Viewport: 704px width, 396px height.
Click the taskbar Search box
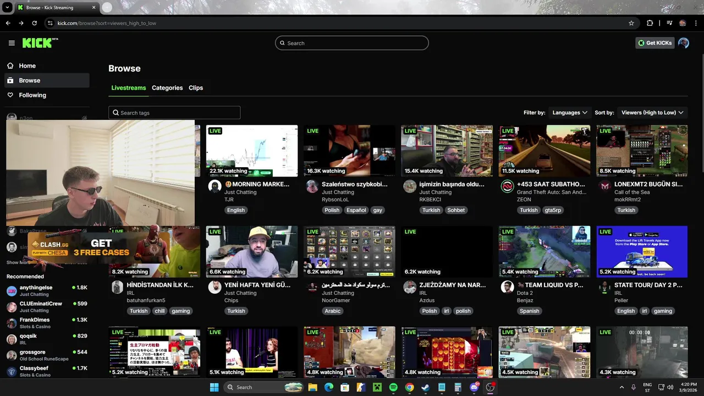(264, 387)
